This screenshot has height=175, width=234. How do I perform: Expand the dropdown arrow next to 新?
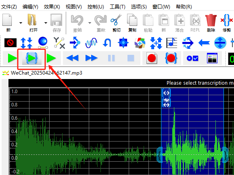21,23
